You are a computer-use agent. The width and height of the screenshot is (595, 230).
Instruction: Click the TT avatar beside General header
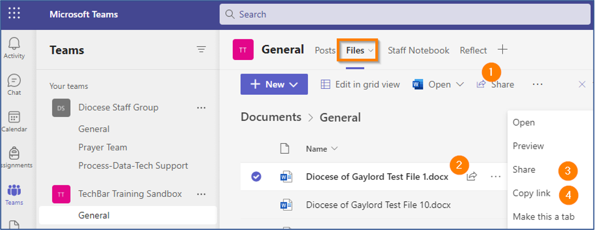(x=243, y=50)
